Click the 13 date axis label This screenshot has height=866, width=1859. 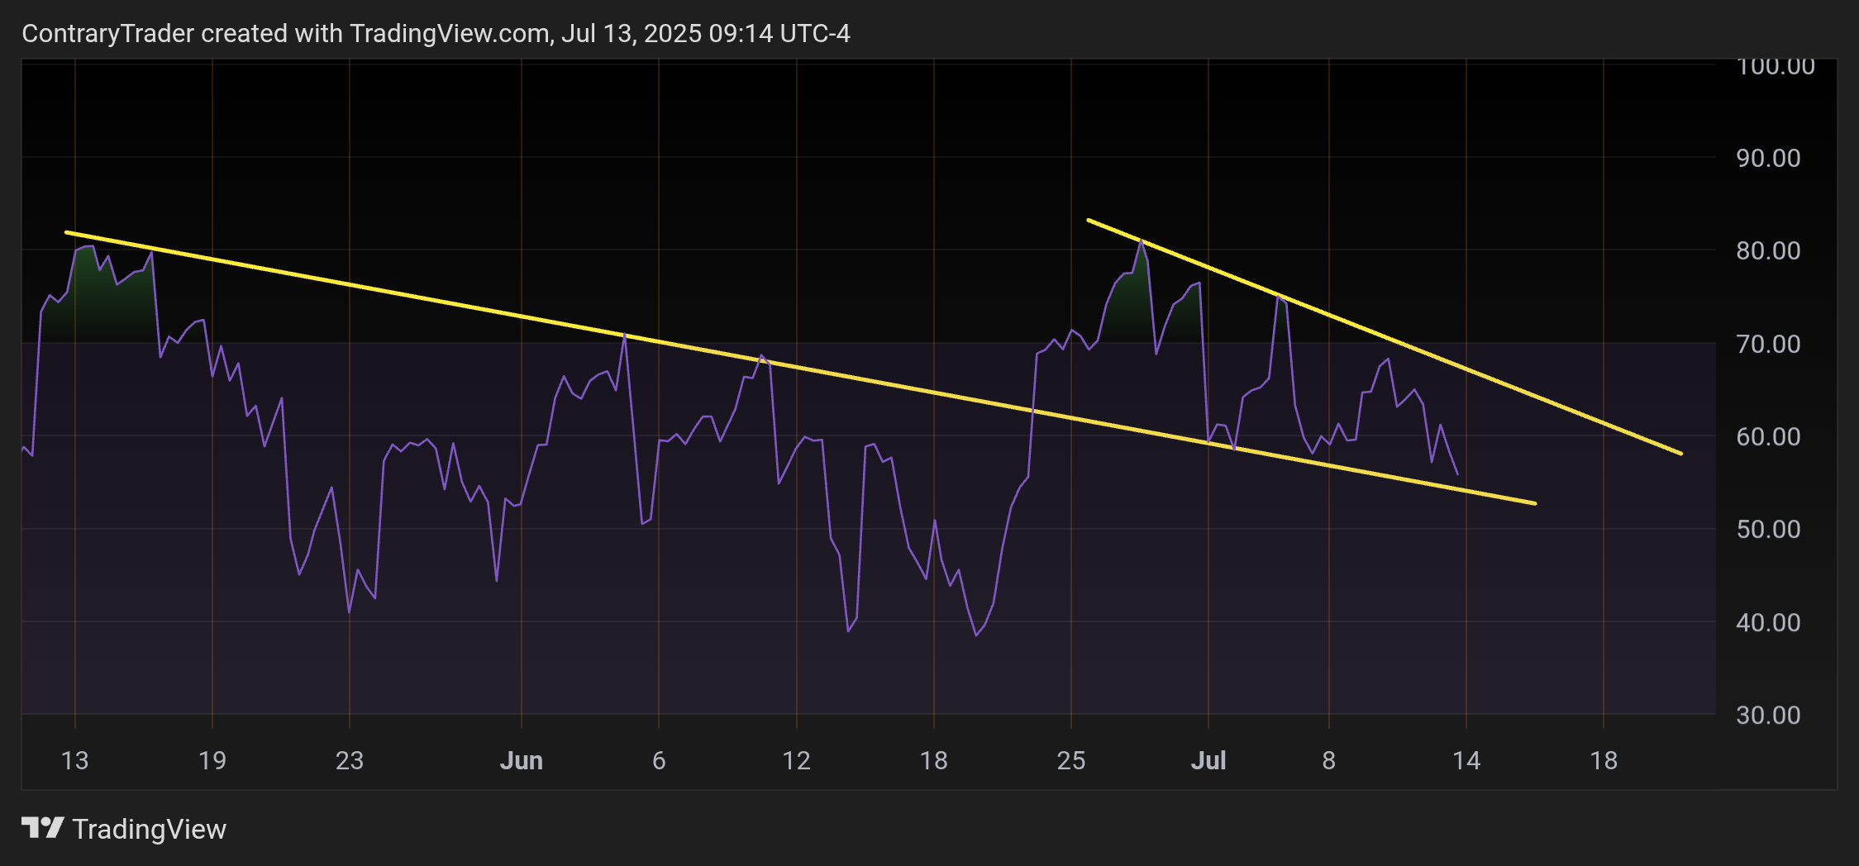(75, 760)
